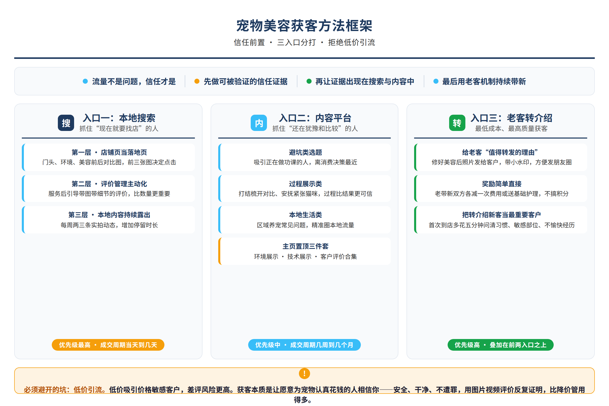Select the card 第三层 · 本地内容持续露出

coord(108,220)
